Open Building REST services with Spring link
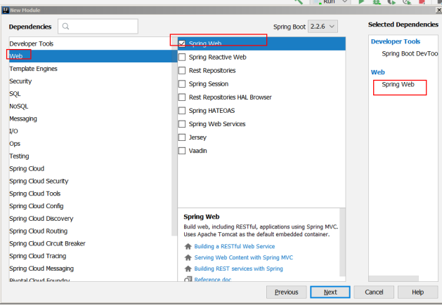Viewport: 442px width, 305px height. 238,269
